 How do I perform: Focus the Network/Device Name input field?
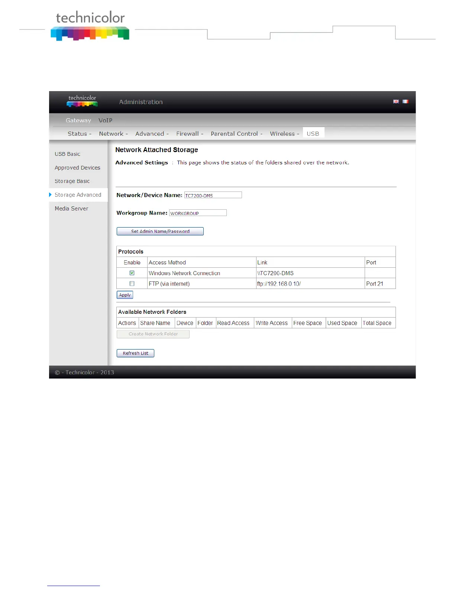213,195
